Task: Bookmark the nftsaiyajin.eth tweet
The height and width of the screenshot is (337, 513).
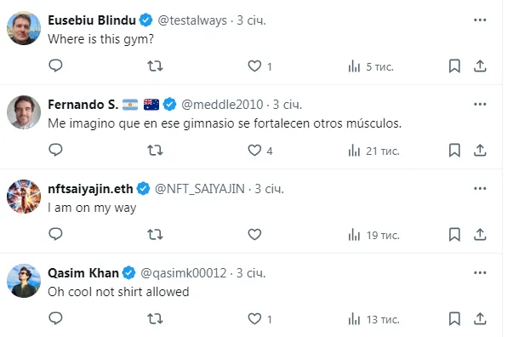Action: coord(454,235)
